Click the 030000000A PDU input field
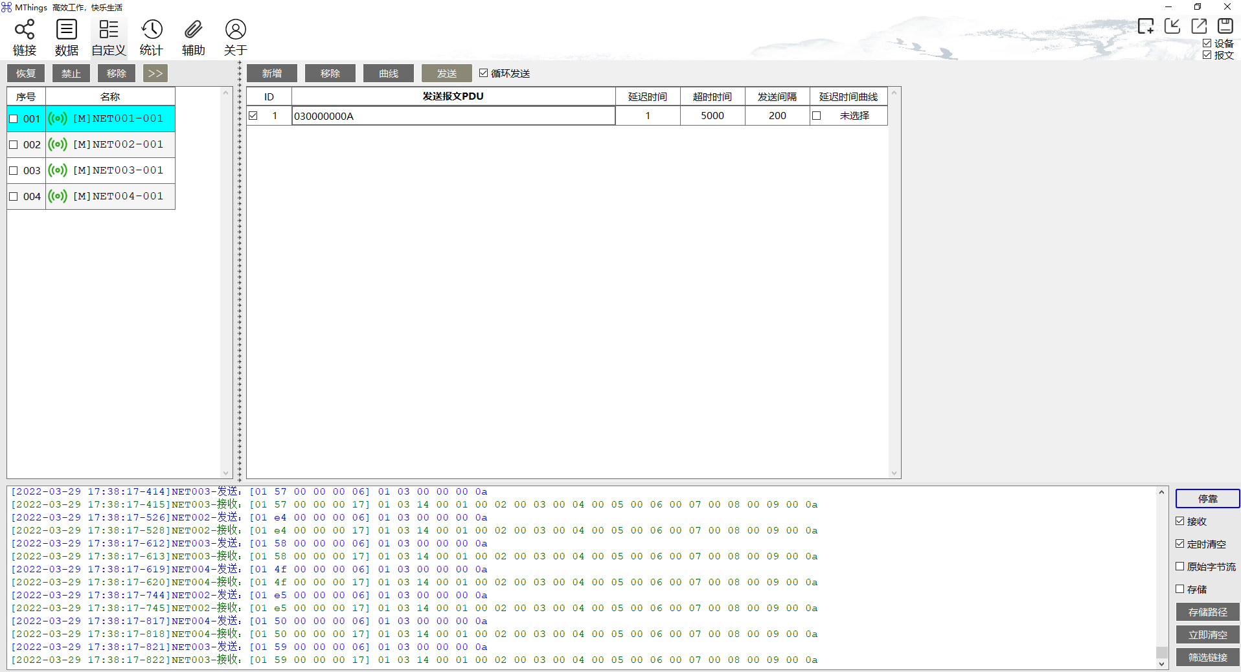This screenshot has width=1241, height=672. (x=453, y=116)
